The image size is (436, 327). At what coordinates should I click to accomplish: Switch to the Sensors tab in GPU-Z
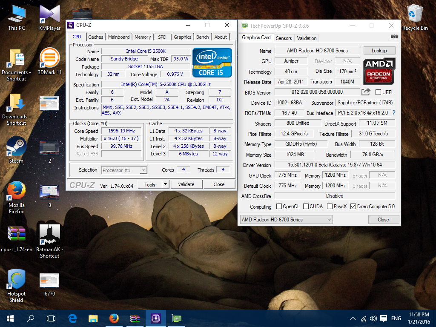pos(284,38)
